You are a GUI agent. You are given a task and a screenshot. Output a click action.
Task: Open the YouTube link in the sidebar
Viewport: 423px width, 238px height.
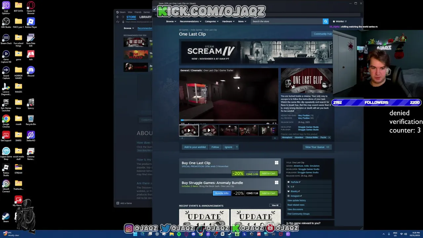pyautogui.click(x=295, y=182)
